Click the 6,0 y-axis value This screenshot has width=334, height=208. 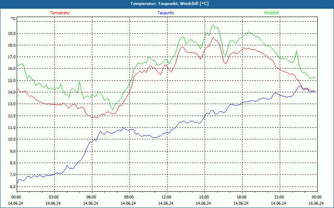13,186
